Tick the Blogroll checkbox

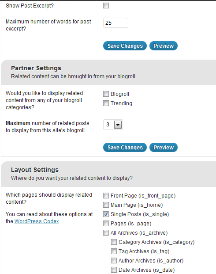(106, 94)
